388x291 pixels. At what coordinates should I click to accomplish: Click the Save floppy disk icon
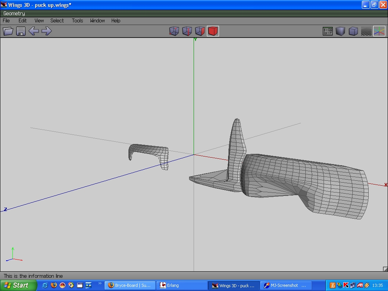21,31
